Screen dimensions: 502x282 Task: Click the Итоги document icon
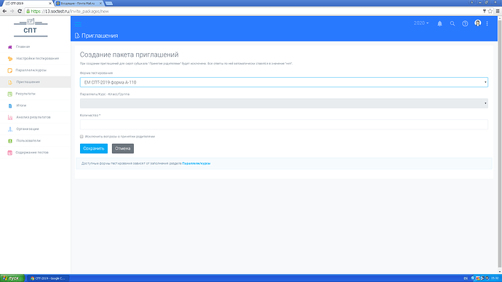(x=10, y=105)
